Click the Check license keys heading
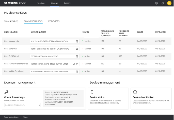This screenshot has width=174, height=120. click(14, 97)
